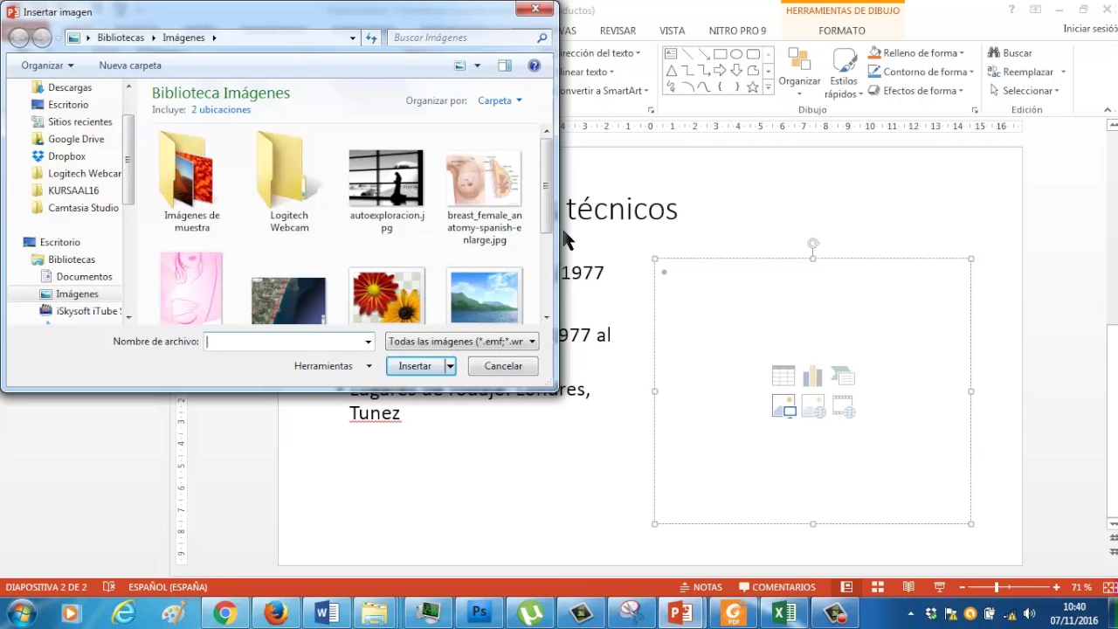Image resolution: width=1118 pixels, height=629 pixels.
Task: Open the Relleno de forma dropdown
Action: point(916,53)
